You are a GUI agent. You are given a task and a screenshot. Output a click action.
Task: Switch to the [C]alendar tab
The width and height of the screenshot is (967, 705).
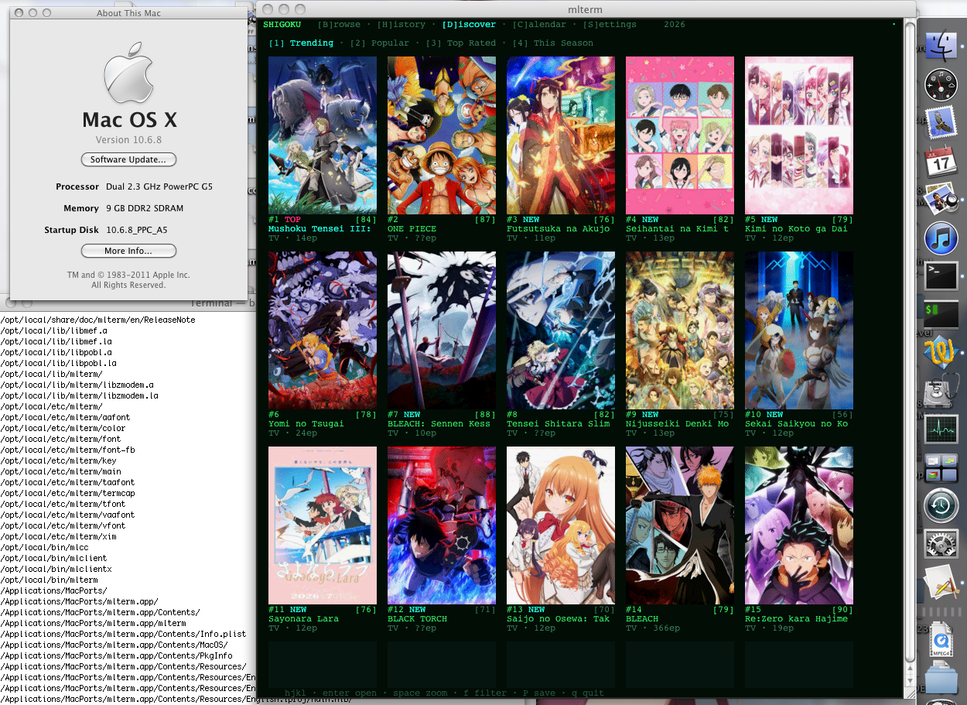(x=539, y=25)
